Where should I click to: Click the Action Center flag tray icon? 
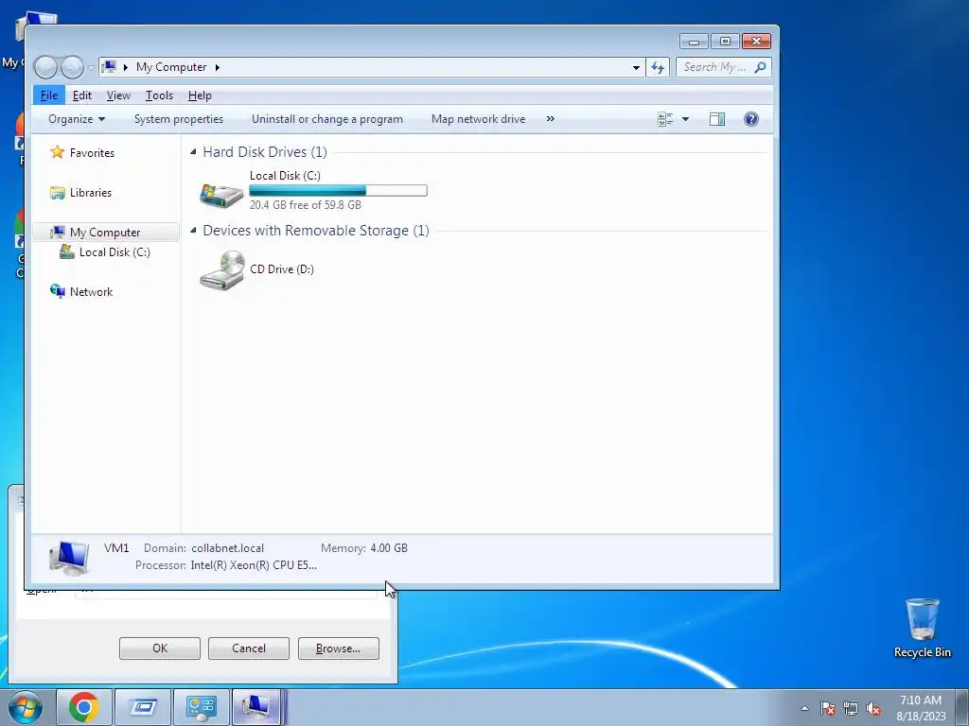point(828,708)
